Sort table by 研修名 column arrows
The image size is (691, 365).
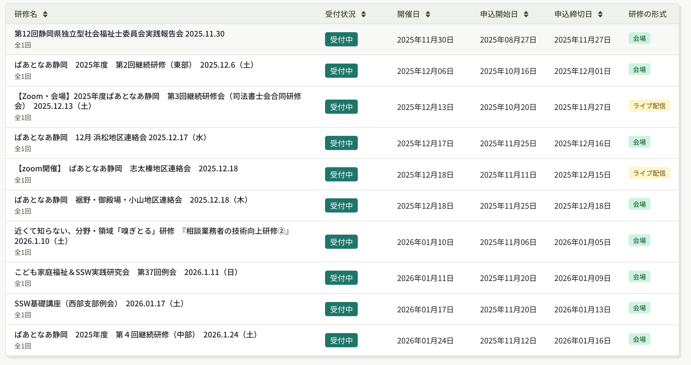pos(45,14)
